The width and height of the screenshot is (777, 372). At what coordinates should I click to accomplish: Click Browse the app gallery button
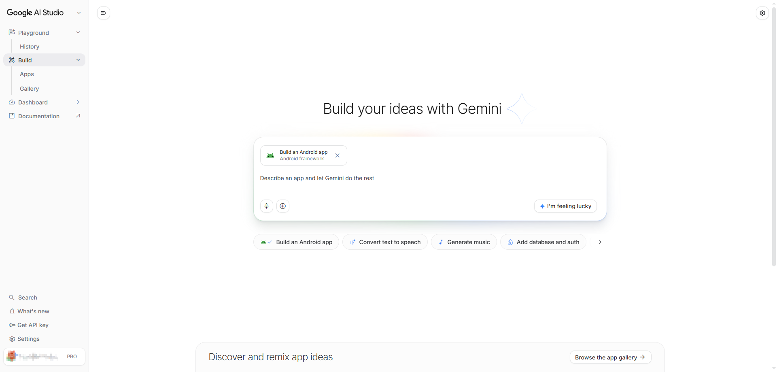coord(610,357)
